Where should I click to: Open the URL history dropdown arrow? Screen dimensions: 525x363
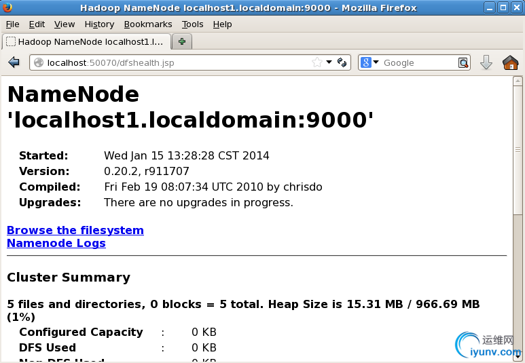tap(329, 62)
